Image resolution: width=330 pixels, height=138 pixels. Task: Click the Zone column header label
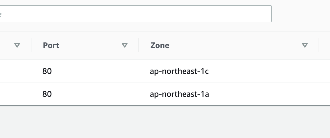point(160,45)
